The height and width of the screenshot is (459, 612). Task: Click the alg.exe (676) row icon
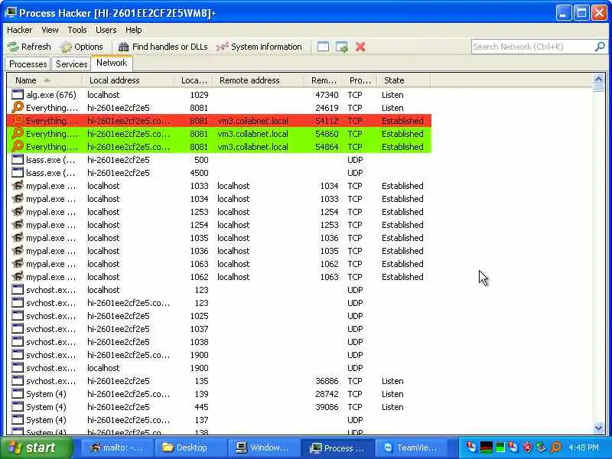[17, 94]
